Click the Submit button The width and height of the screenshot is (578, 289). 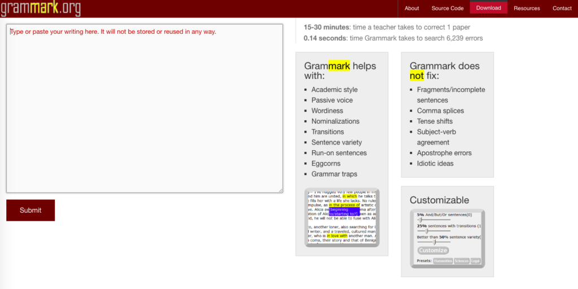[x=30, y=211]
